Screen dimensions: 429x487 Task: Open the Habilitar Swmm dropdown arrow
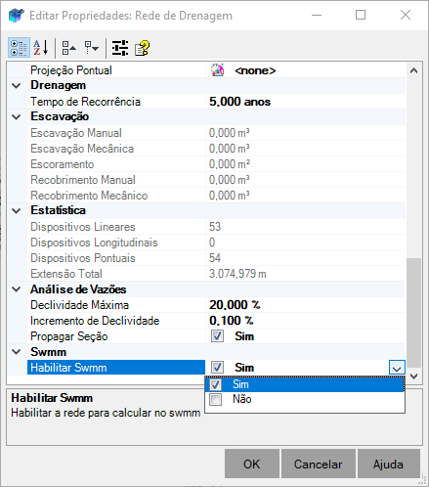(397, 368)
